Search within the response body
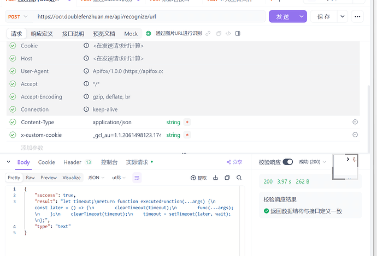Viewport: 377px width, 256px height. click(x=239, y=178)
